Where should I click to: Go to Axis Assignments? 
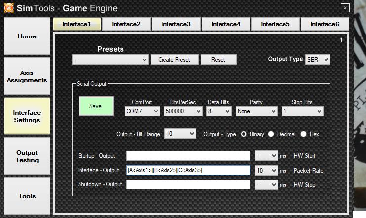27,76
